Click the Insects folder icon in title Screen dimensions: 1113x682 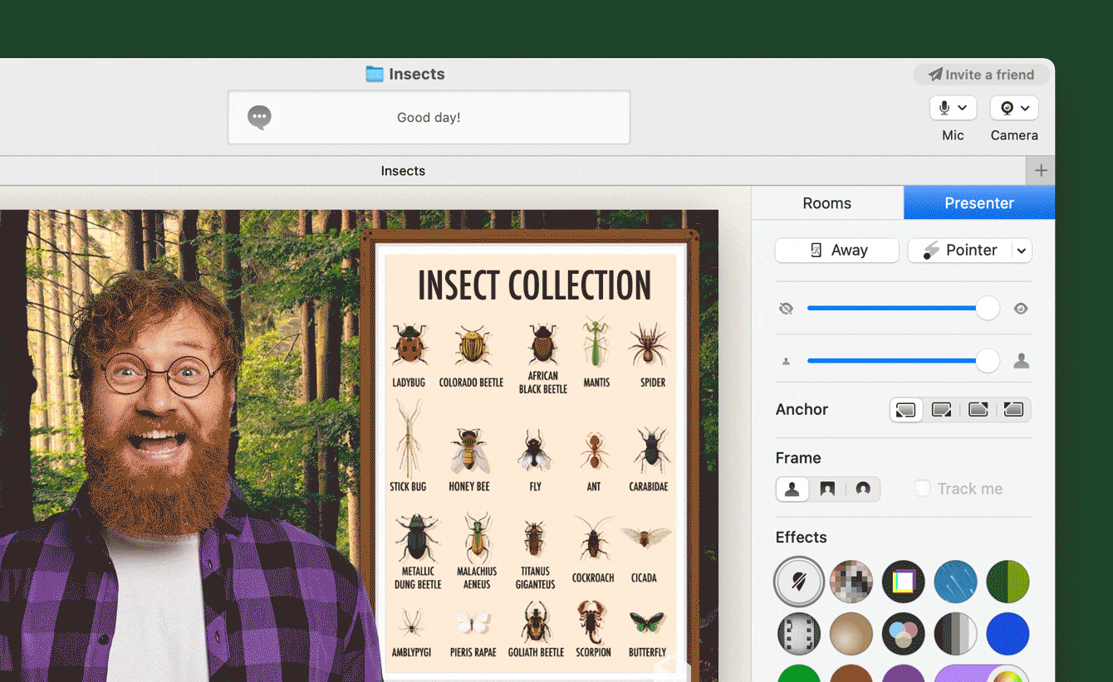375,74
